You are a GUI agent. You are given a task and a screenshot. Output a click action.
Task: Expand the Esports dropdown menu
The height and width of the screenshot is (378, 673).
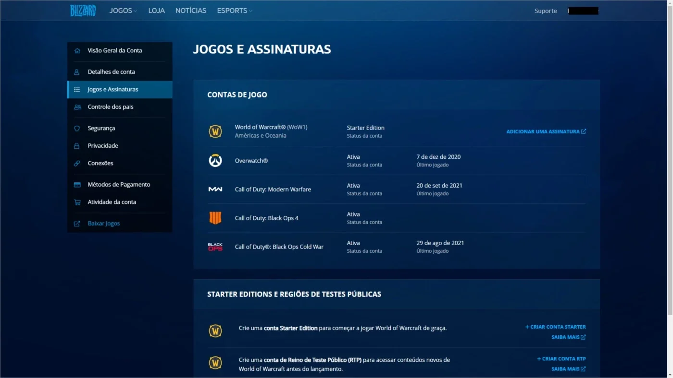point(235,11)
